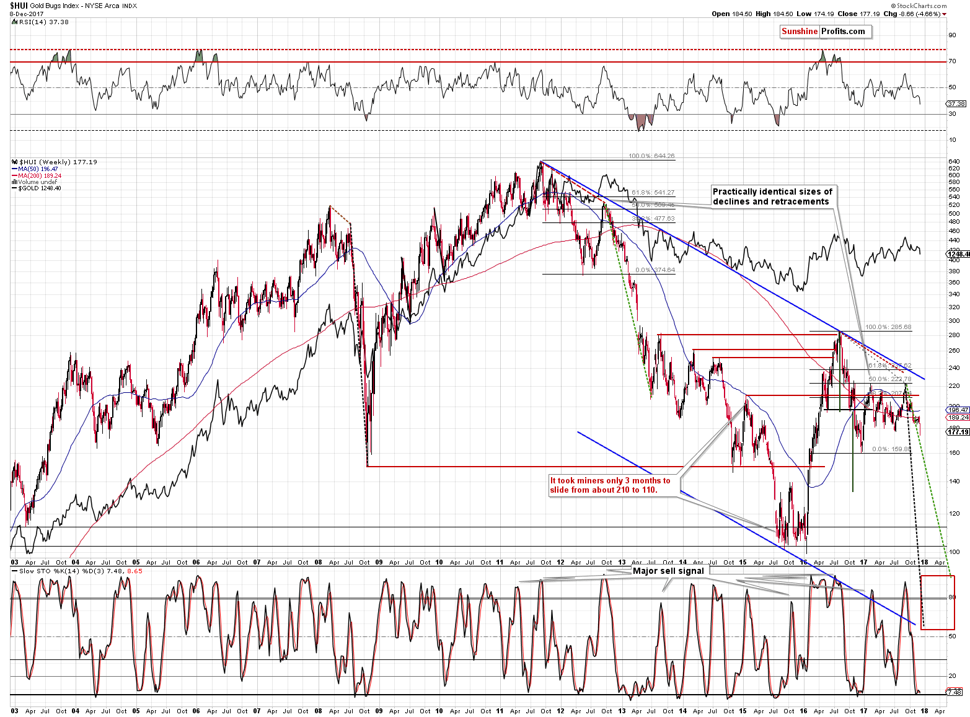Select the 'Major sell signal' label

click(668, 571)
